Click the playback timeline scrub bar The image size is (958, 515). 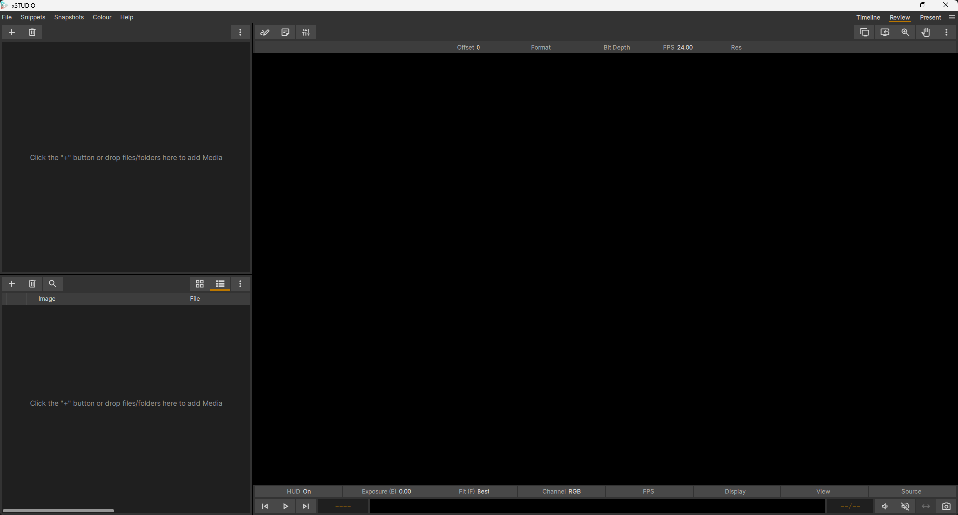pyautogui.click(x=597, y=506)
